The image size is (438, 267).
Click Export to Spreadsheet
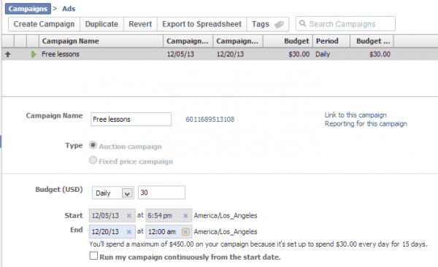pos(201,24)
